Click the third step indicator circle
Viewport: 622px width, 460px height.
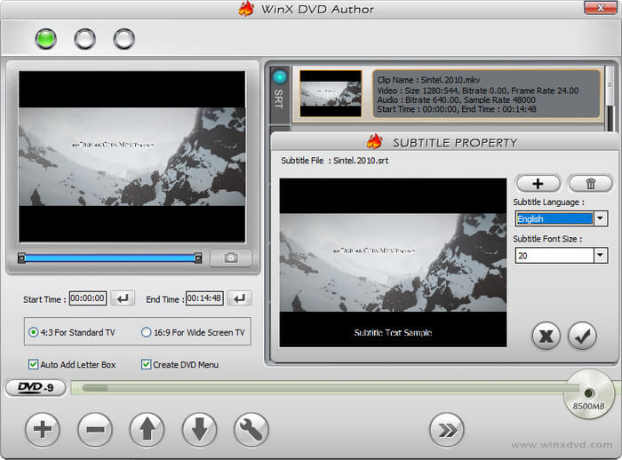124,39
